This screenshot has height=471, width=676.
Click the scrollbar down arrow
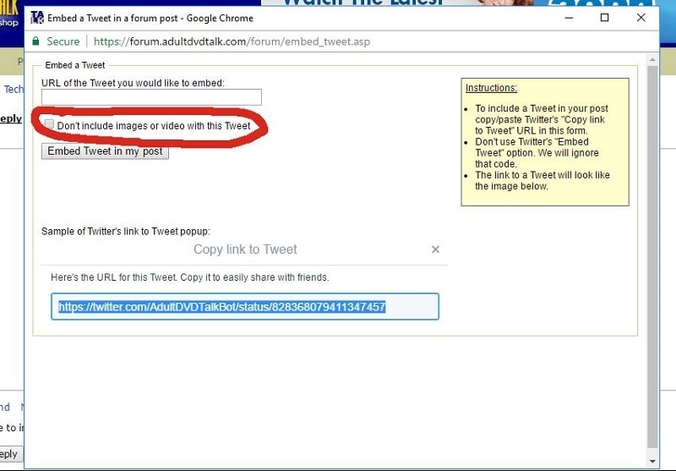point(652,462)
